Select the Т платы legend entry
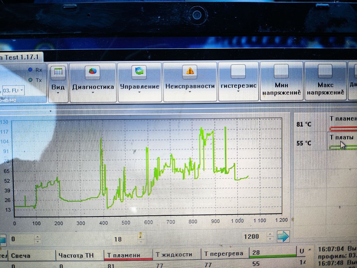The width and height of the screenshot is (357, 268). point(342,137)
